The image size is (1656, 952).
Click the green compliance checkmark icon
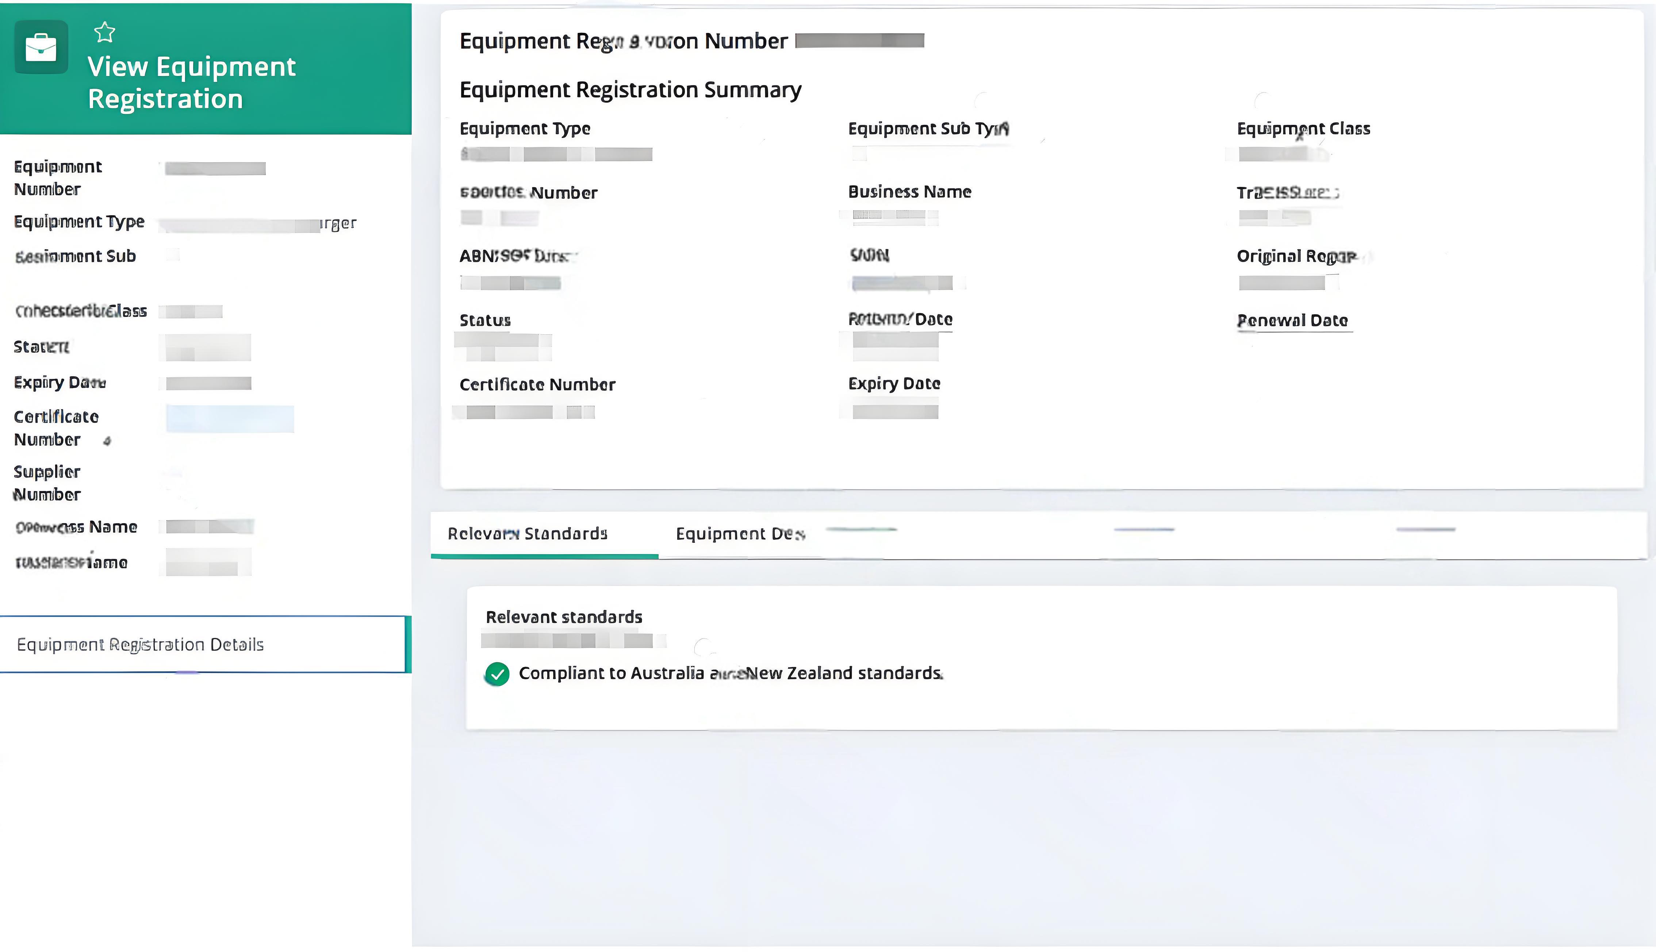tap(497, 674)
